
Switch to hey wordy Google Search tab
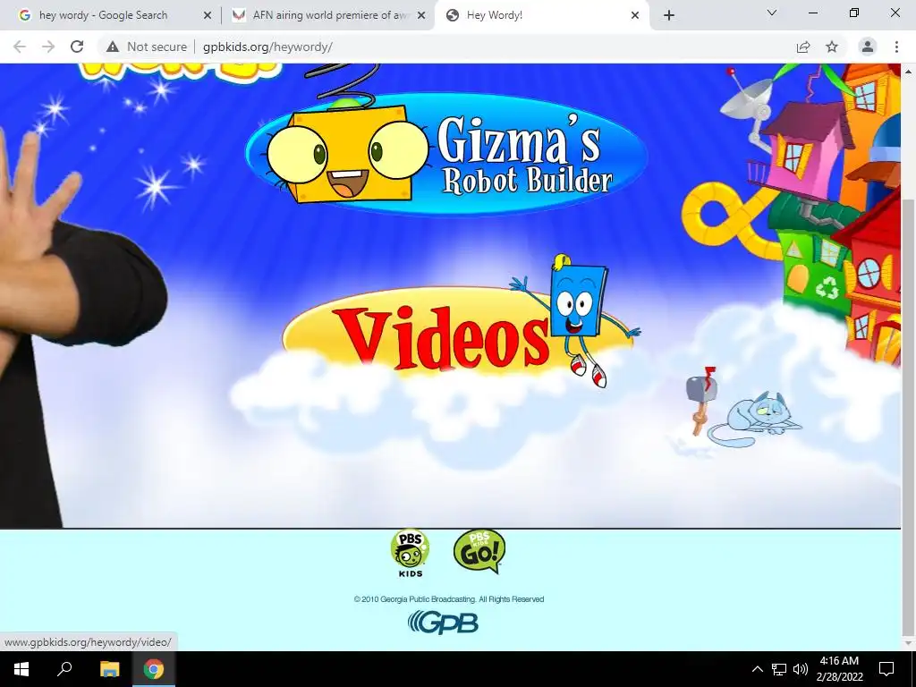point(104,15)
